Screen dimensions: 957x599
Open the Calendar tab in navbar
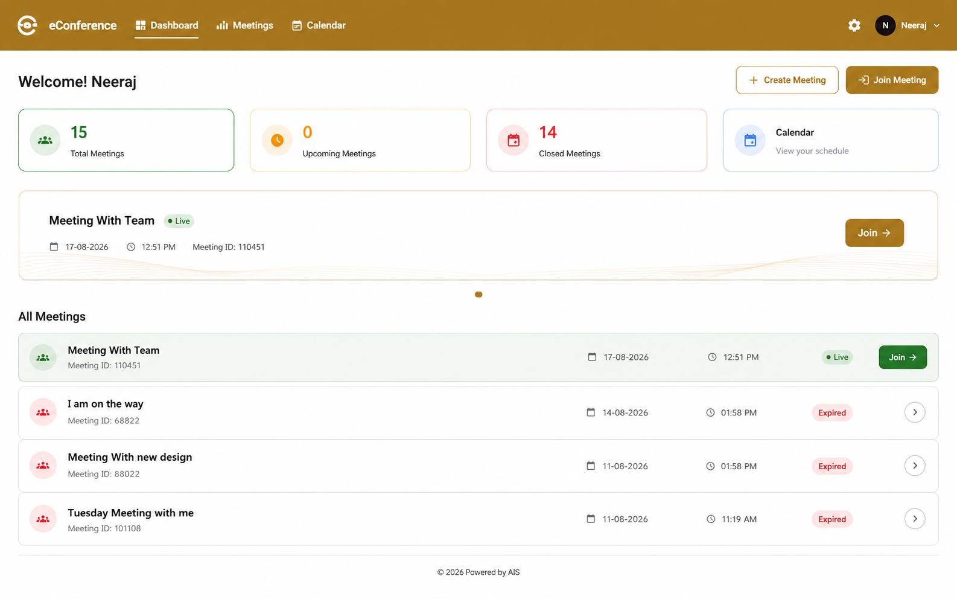point(319,25)
